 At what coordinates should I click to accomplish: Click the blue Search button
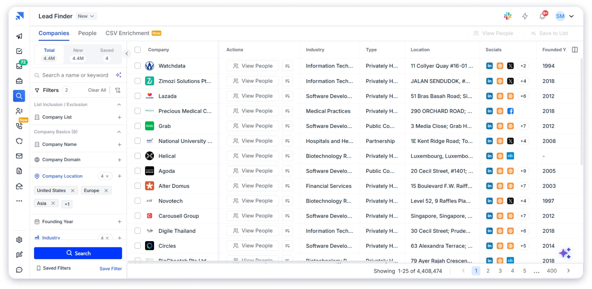78,253
